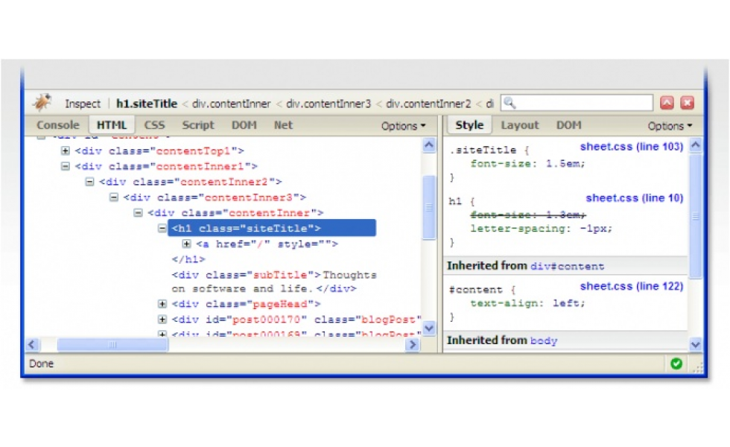
Task: Click the magnifier icon in the search box
Action: (x=510, y=103)
